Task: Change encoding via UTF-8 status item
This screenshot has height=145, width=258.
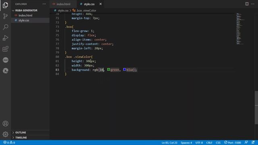Action: coord(199,143)
